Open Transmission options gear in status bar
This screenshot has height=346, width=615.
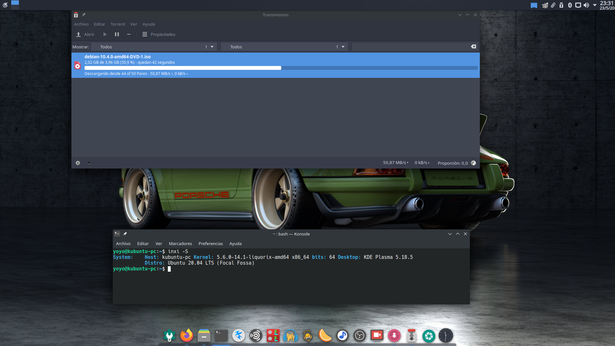78,163
